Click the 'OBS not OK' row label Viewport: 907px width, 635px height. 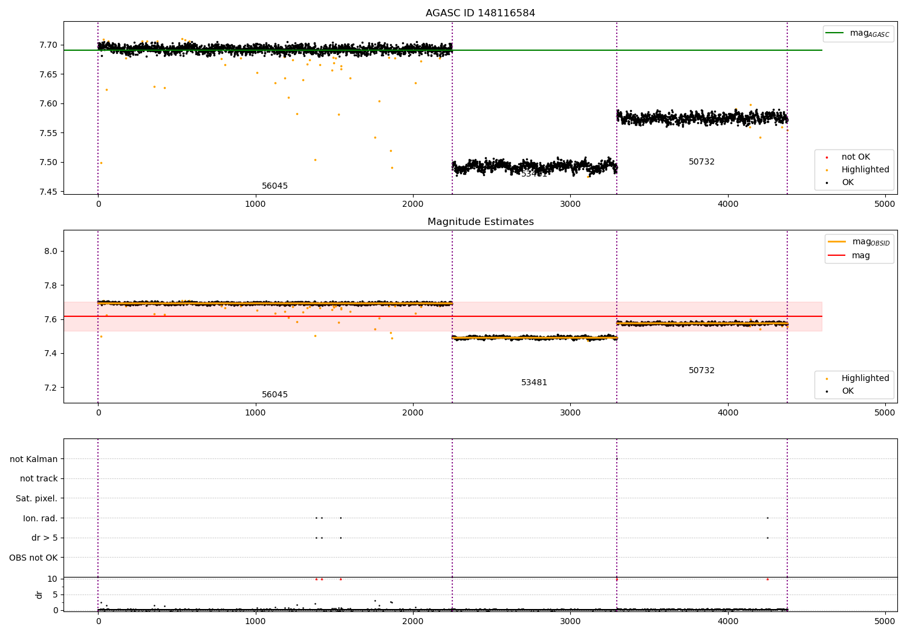tap(34, 558)
